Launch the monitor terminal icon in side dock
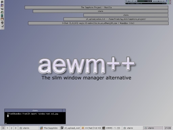Screen dimensions: 173x130 point(2,2)
